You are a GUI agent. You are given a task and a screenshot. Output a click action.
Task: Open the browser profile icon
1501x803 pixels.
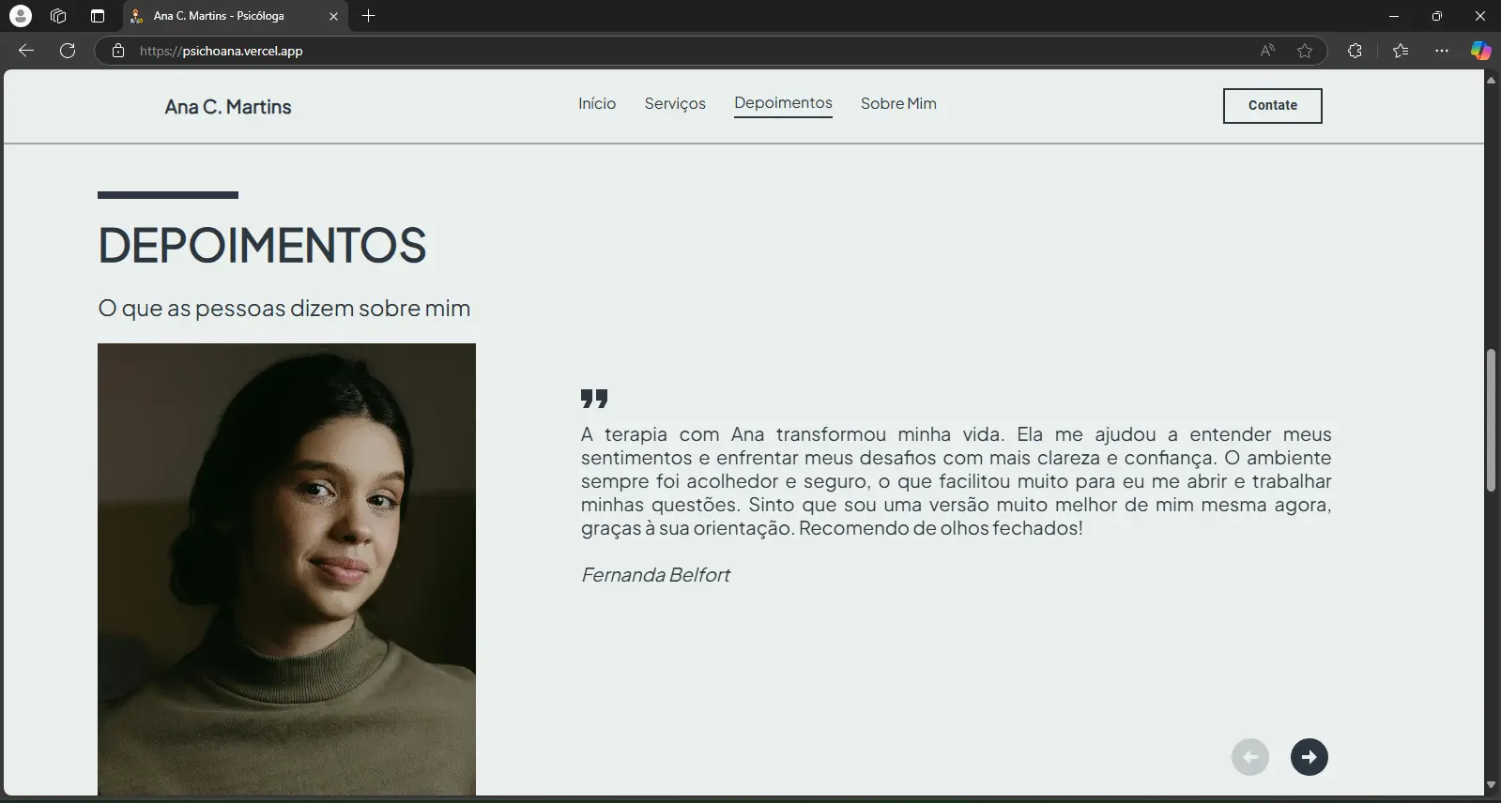[x=21, y=16]
